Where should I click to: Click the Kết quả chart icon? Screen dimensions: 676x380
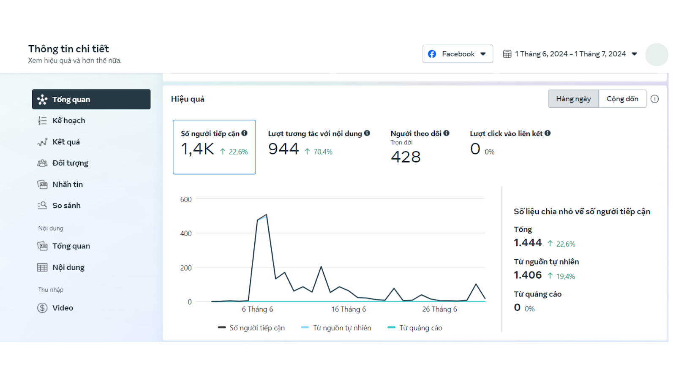coord(42,142)
